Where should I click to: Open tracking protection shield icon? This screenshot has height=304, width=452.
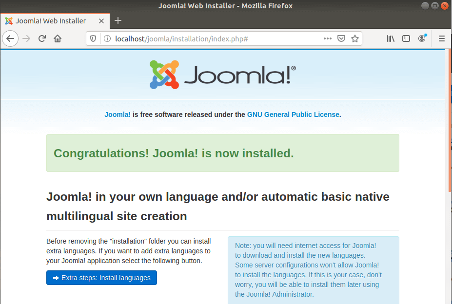(93, 38)
